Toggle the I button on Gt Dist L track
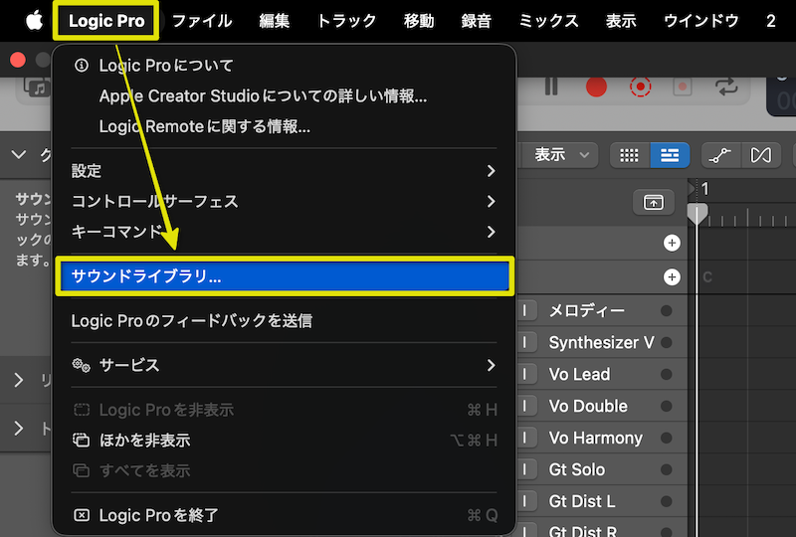Screen dimensions: 796x537 click(x=525, y=501)
